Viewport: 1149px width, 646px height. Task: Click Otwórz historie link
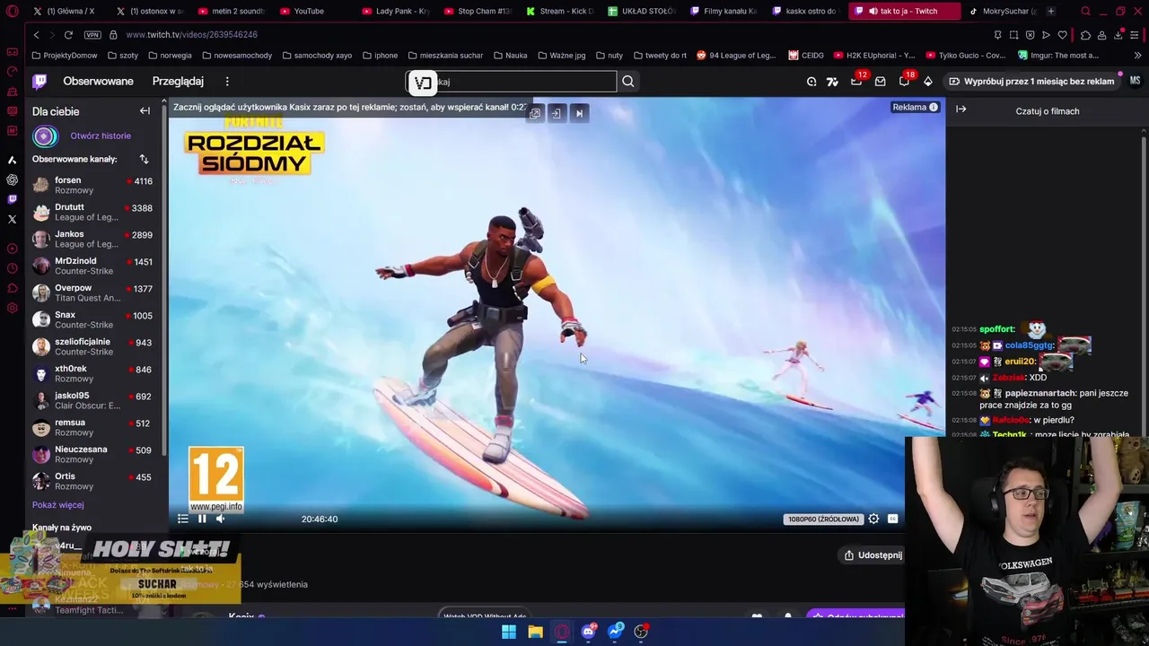101,136
